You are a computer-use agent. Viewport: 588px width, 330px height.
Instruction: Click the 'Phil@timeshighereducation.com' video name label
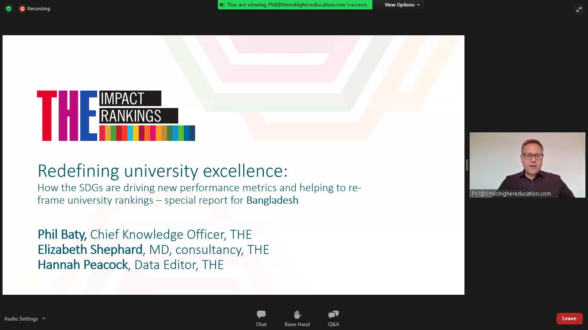click(511, 193)
